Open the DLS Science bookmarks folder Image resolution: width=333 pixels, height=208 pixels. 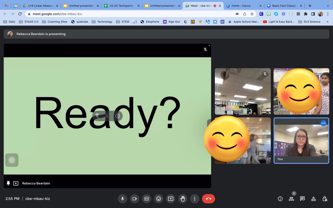309,22
